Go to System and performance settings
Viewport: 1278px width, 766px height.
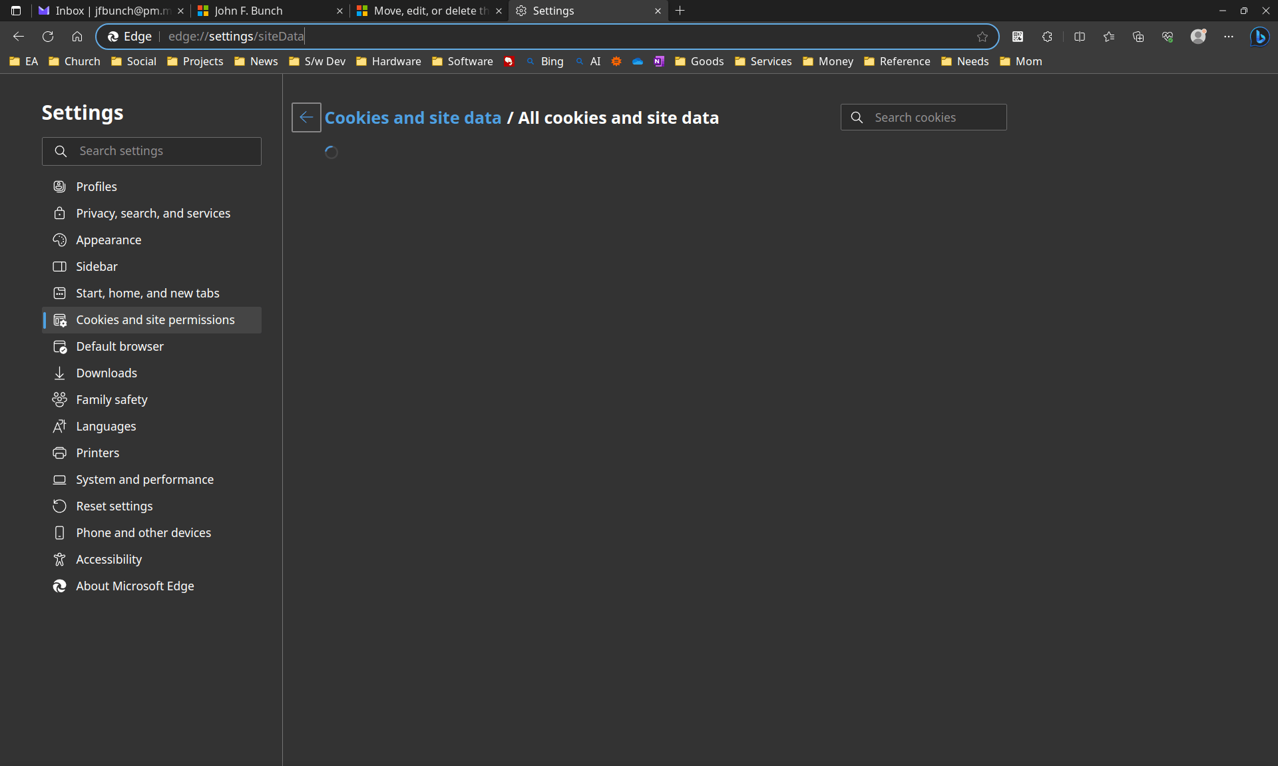pyautogui.click(x=144, y=479)
